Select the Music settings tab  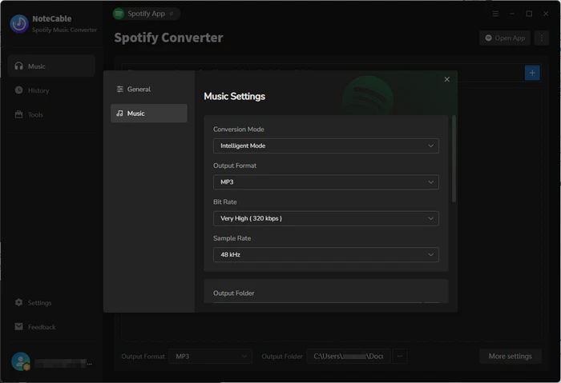[x=149, y=114]
